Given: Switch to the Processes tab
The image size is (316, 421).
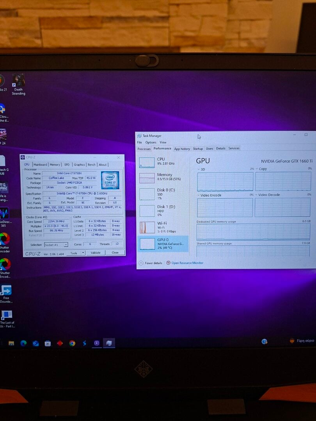Looking at the screenshot, I should [x=144, y=149].
